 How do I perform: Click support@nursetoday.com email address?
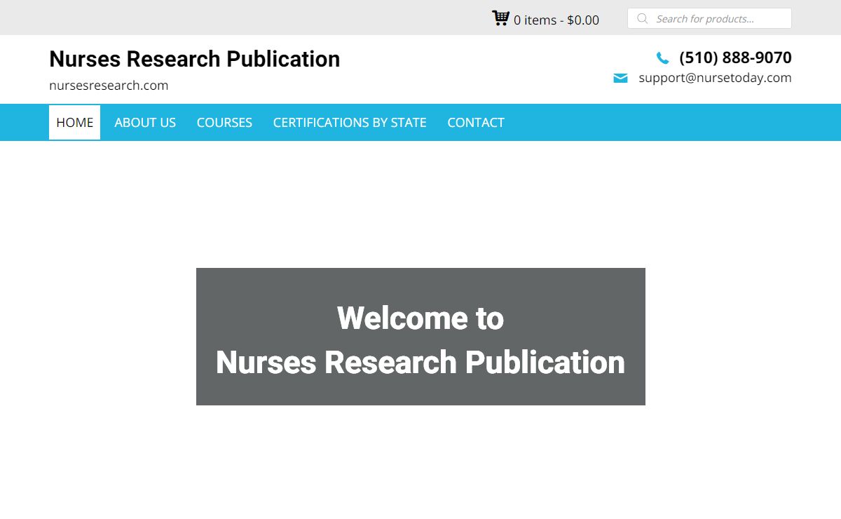[715, 78]
